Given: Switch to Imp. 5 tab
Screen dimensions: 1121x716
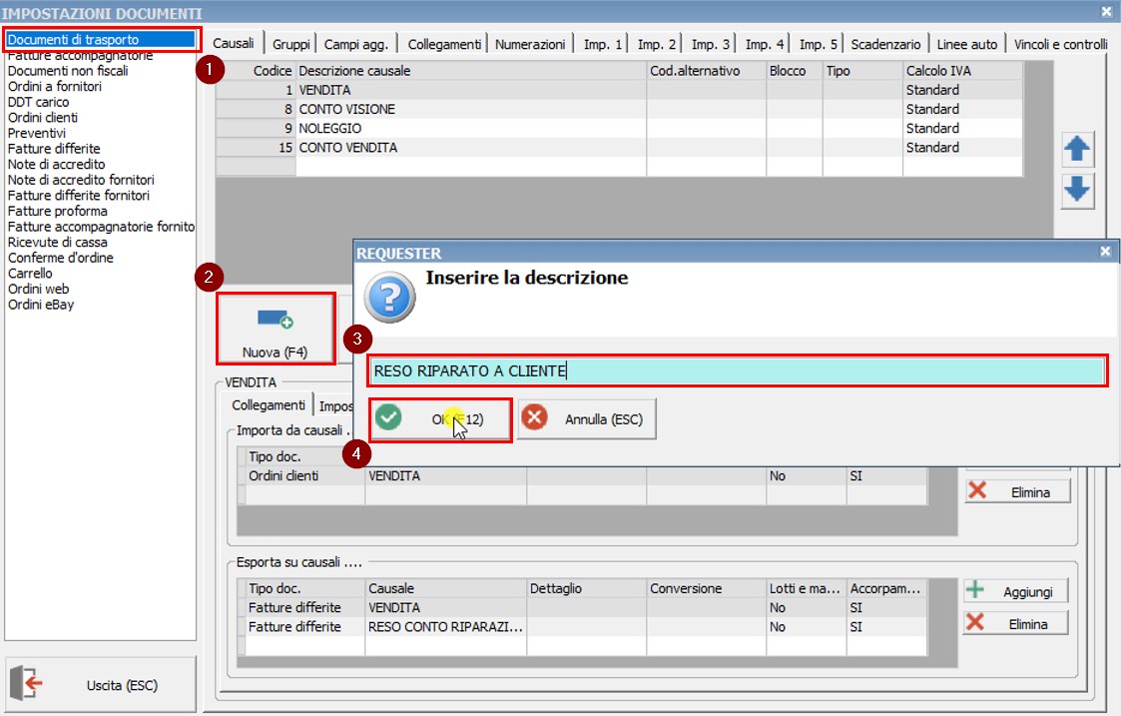Looking at the screenshot, I should [818, 44].
